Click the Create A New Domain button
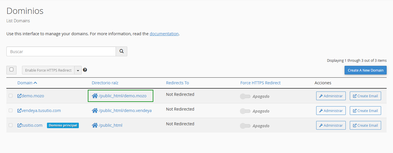393x153 pixels. (x=365, y=70)
